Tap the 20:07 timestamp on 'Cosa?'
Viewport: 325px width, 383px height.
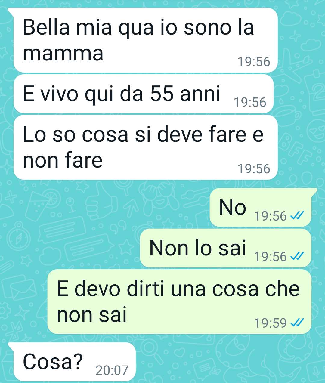112,370
